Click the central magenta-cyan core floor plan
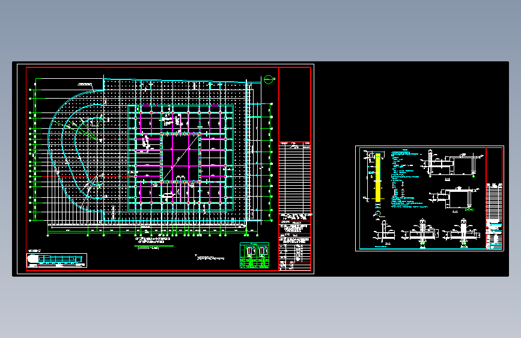The height and width of the screenshot is (338, 521). [x=181, y=158]
